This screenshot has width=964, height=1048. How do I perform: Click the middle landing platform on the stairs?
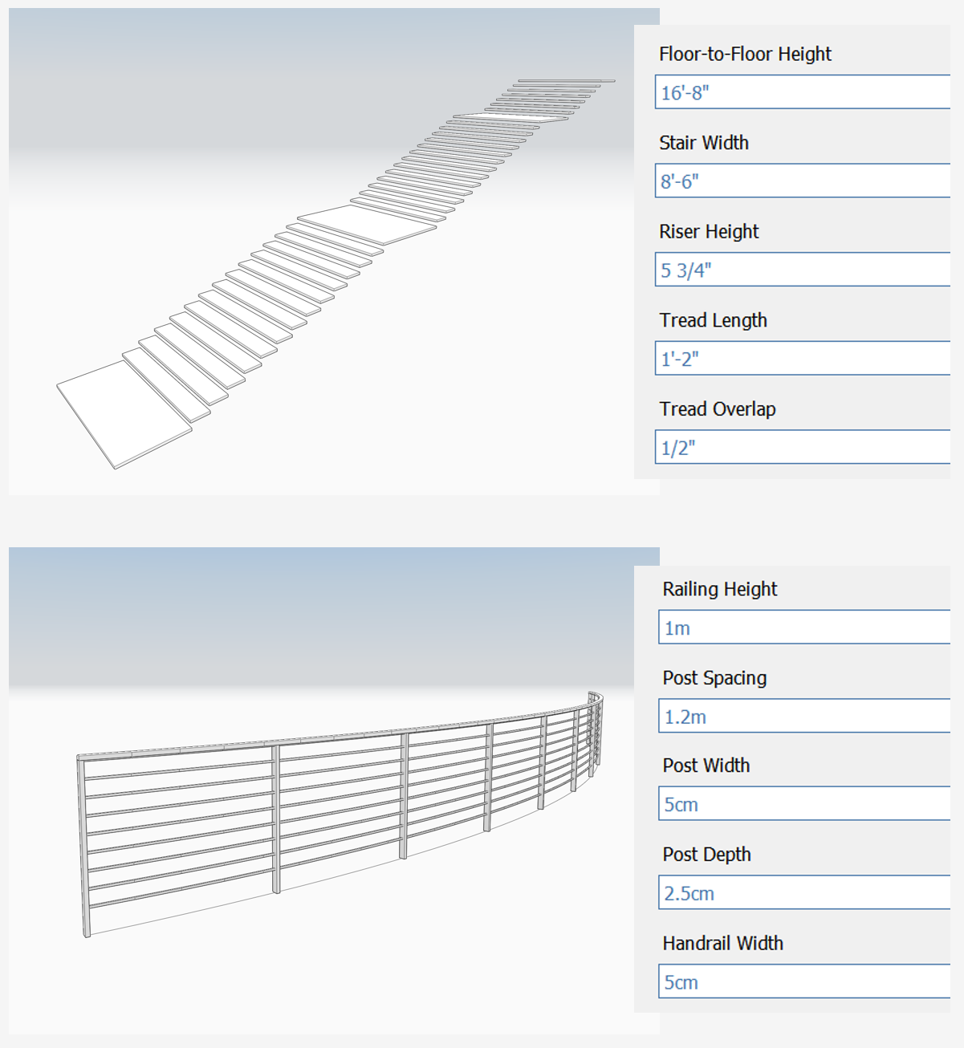(367, 224)
